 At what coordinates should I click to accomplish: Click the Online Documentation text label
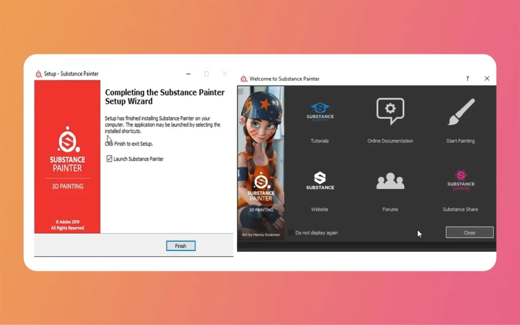[x=389, y=141]
